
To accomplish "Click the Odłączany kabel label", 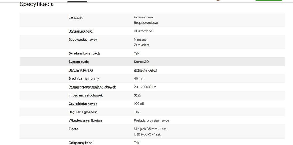I will point(81,143).
